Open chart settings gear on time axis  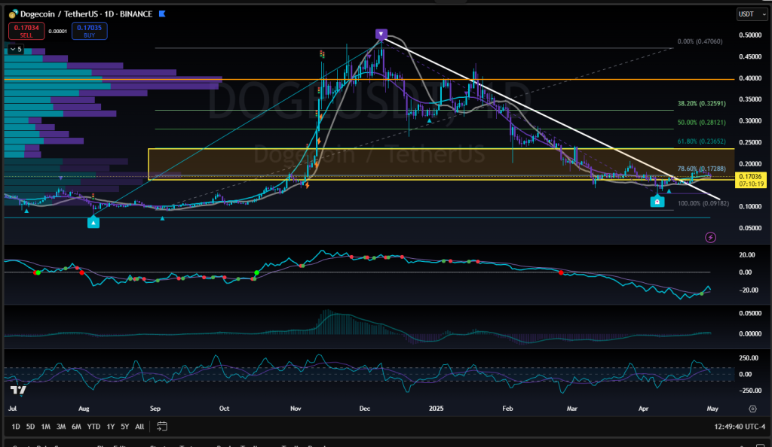[752, 409]
